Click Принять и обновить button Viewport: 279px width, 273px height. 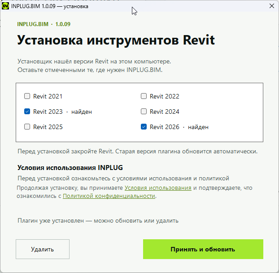[203, 249]
